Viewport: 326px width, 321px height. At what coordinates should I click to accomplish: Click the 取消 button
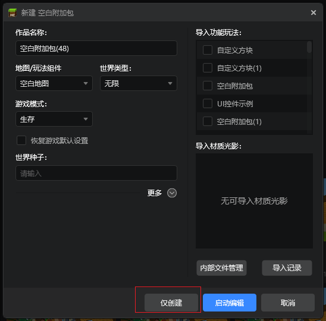click(288, 303)
